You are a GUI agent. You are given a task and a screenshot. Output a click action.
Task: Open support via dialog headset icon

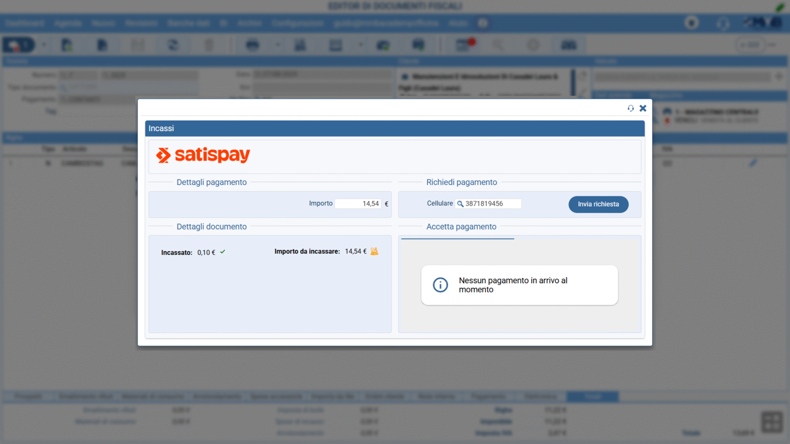click(x=631, y=108)
